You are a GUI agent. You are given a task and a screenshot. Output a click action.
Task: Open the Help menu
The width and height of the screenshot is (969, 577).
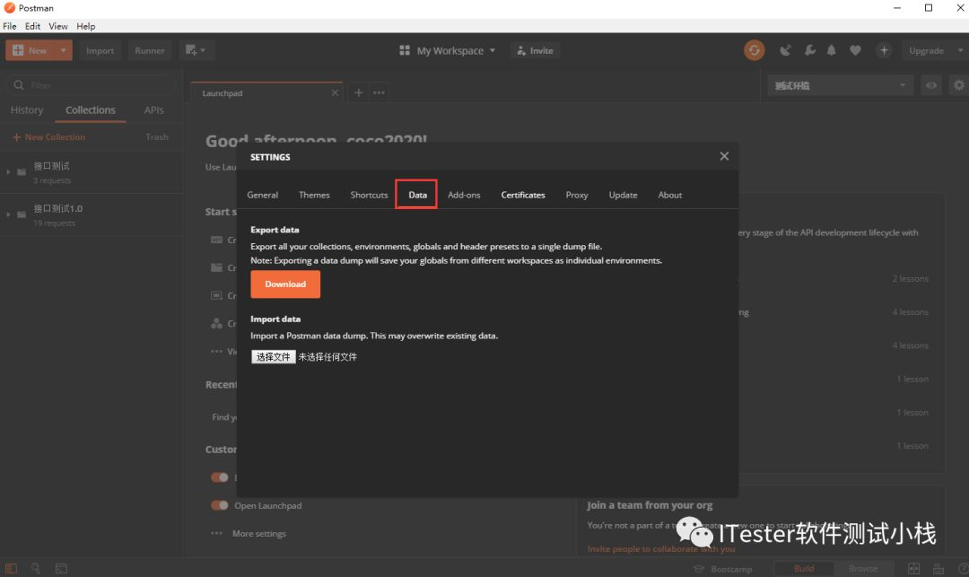tap(86, 26)
